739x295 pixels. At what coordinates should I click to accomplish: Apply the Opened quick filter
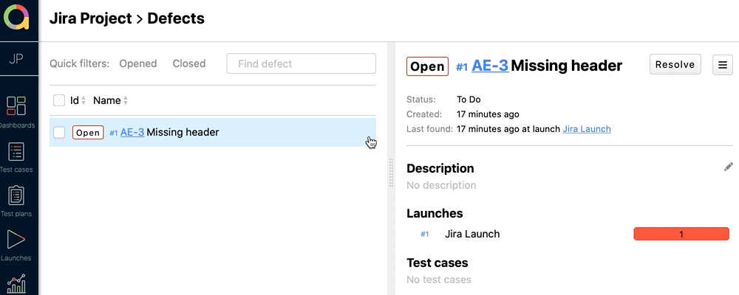pyautogui.click(x=137, y=63)
